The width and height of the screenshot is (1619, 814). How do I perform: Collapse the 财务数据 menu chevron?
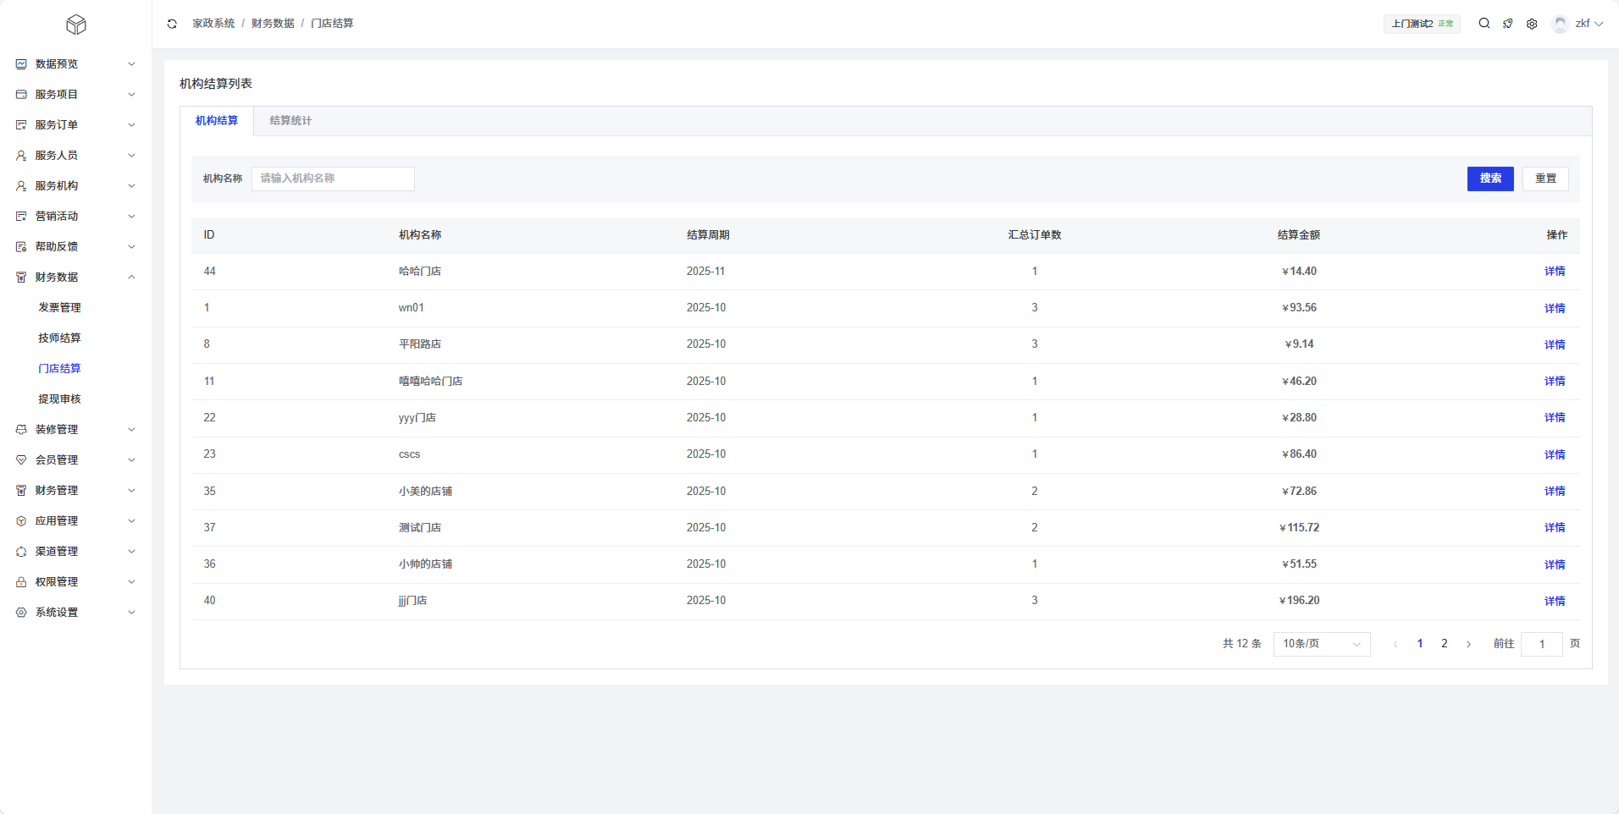pyautogui.click(x=131, y=278)
